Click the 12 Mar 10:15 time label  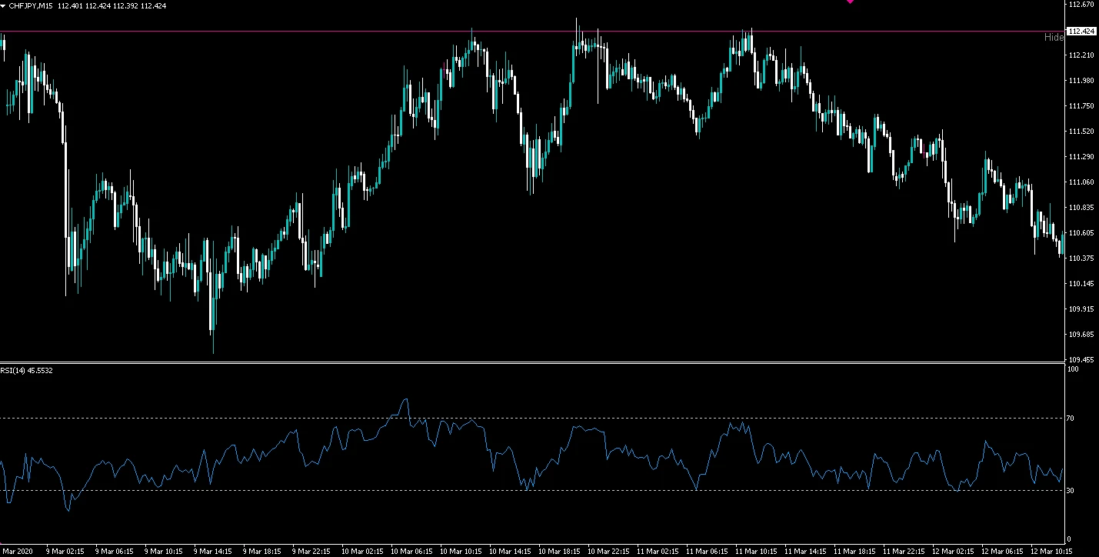[1051, 551]
